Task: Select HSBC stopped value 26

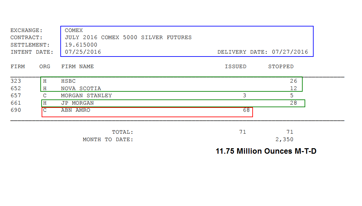Action: tap(293, 81)
